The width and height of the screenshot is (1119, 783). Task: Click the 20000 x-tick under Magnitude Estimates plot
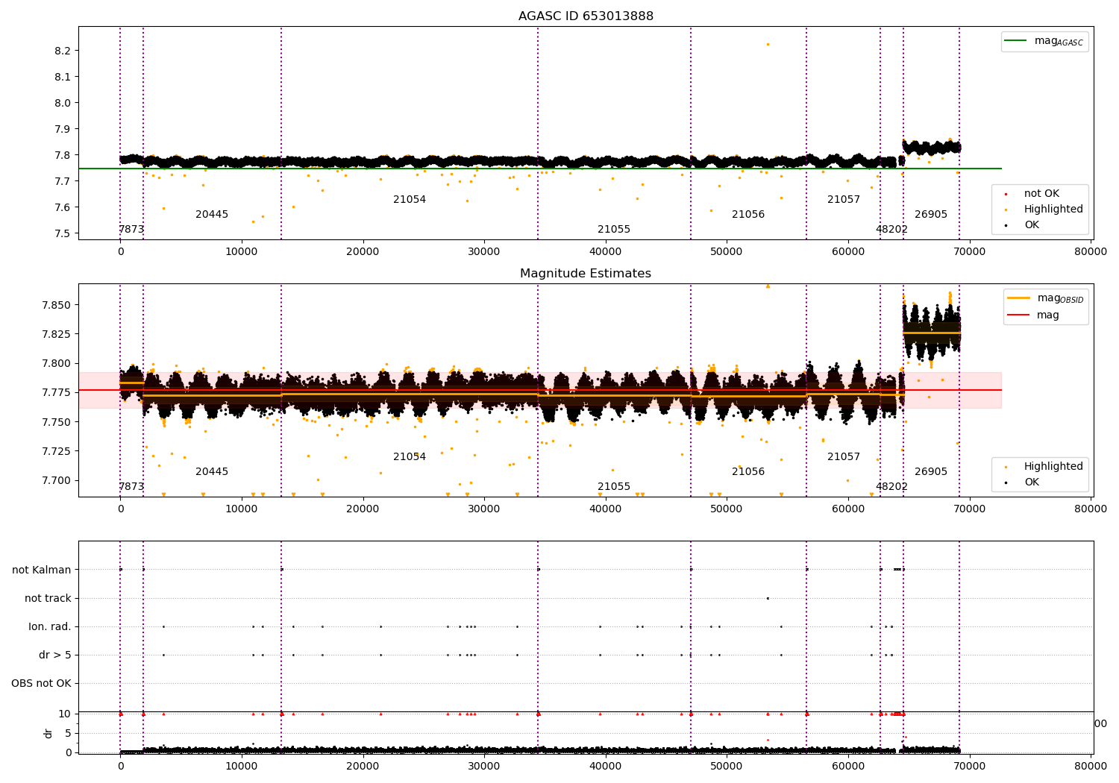[x=363, y=509]
